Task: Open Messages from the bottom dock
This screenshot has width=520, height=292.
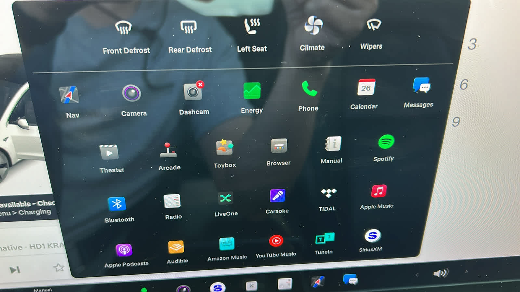Action: (x=350, y=280)
